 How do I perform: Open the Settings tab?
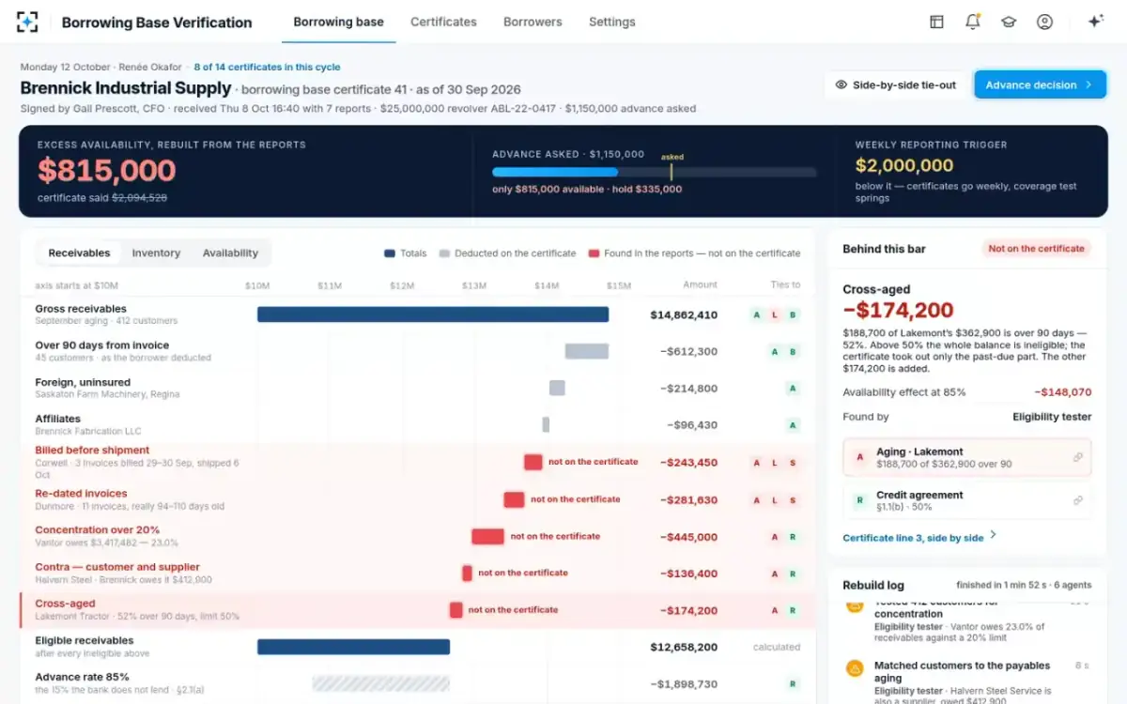[611, 22]
